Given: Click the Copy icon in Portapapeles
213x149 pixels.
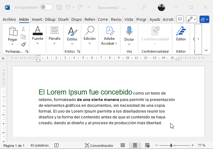Looking at the screenshot, I should pyautogui.click(x=23, y=37).
